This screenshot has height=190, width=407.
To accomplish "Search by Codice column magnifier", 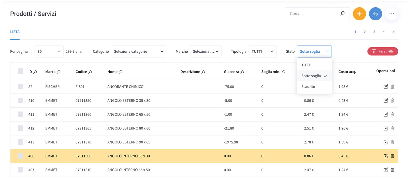I will click(90, 72).
